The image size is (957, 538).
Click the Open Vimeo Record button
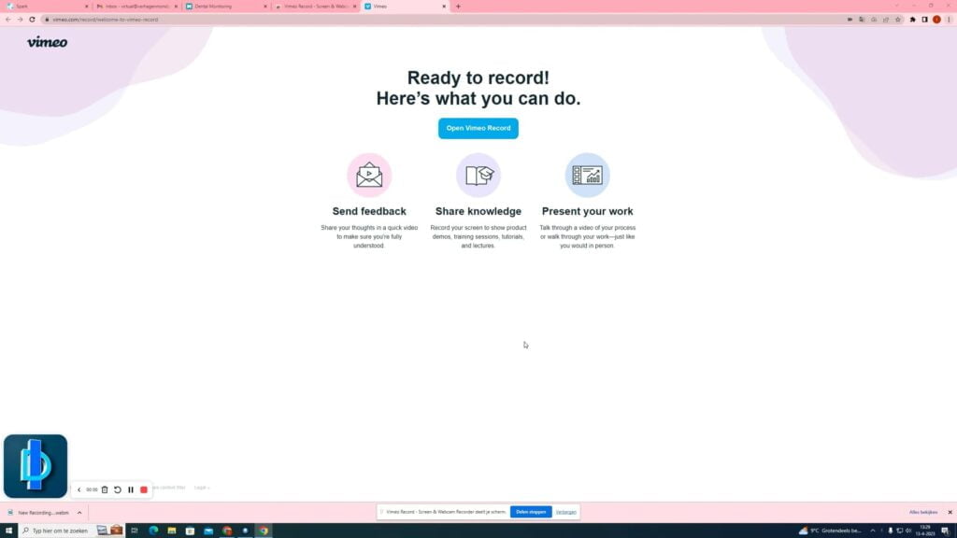[478, 128]
